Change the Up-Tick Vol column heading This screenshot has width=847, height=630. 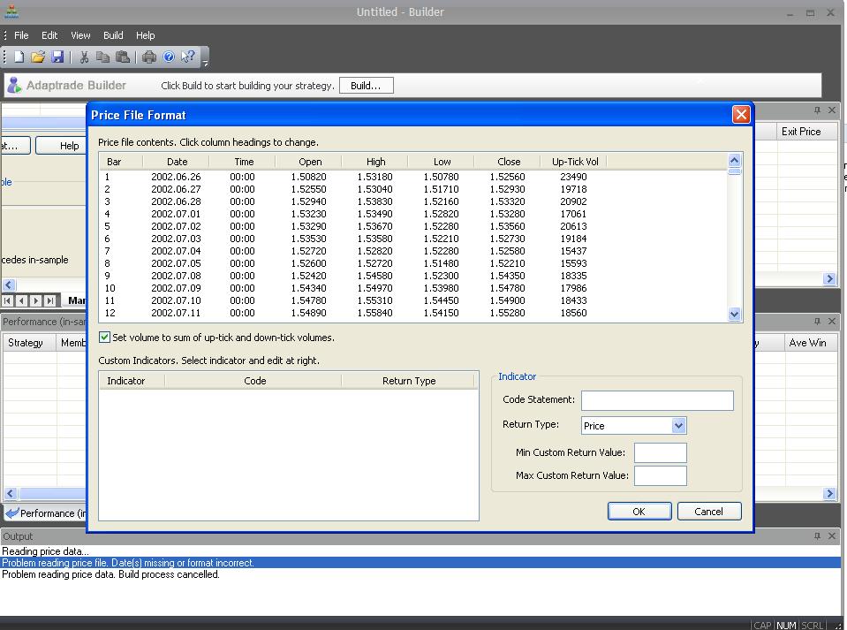point(575,162)
